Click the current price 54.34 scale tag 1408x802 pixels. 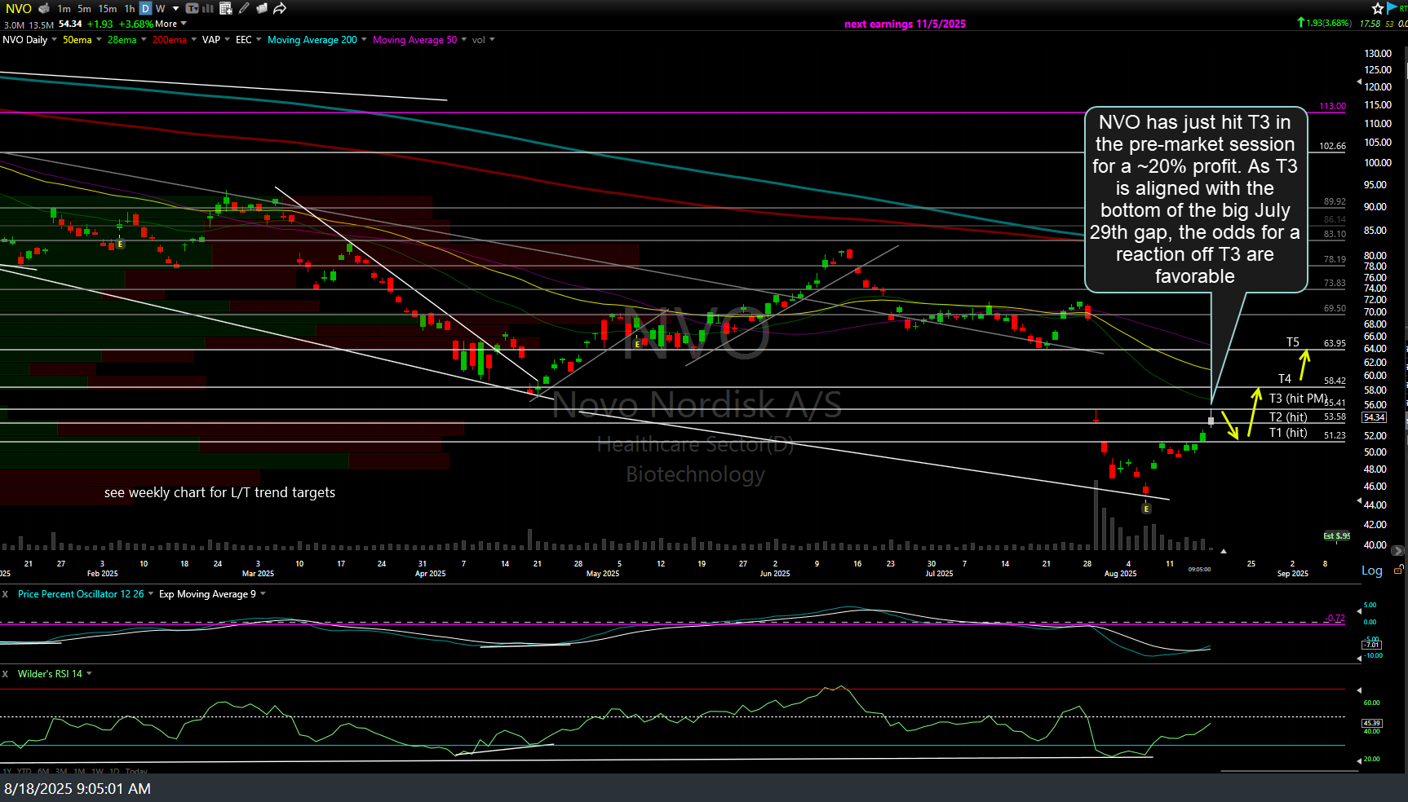pos(1375,417)
